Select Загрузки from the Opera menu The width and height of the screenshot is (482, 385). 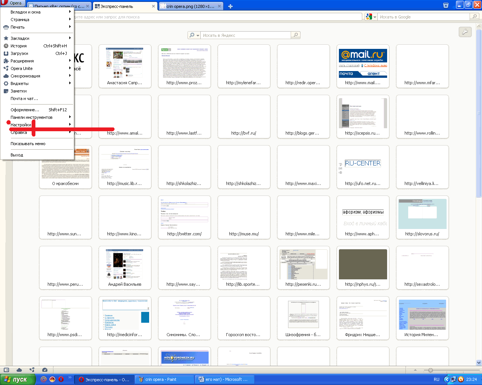[20, 53]
